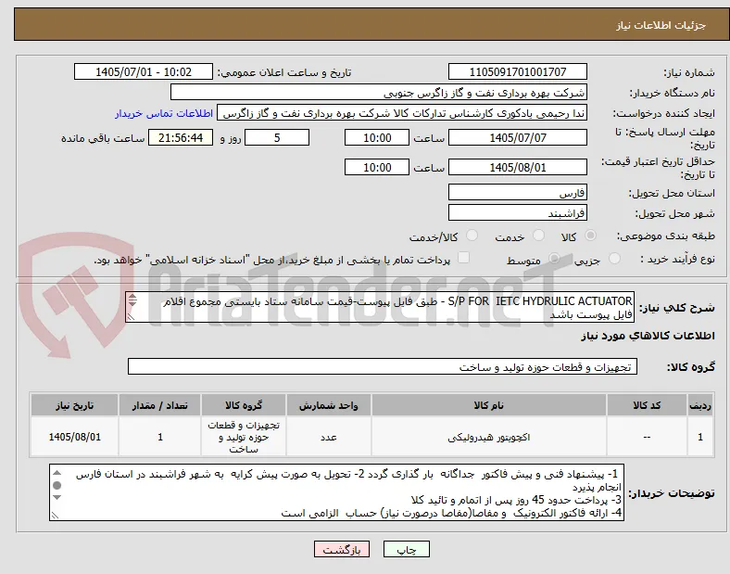Click the goods group cell in table row
This screenshot has width=730, height=574.
(x=244, y=437)
